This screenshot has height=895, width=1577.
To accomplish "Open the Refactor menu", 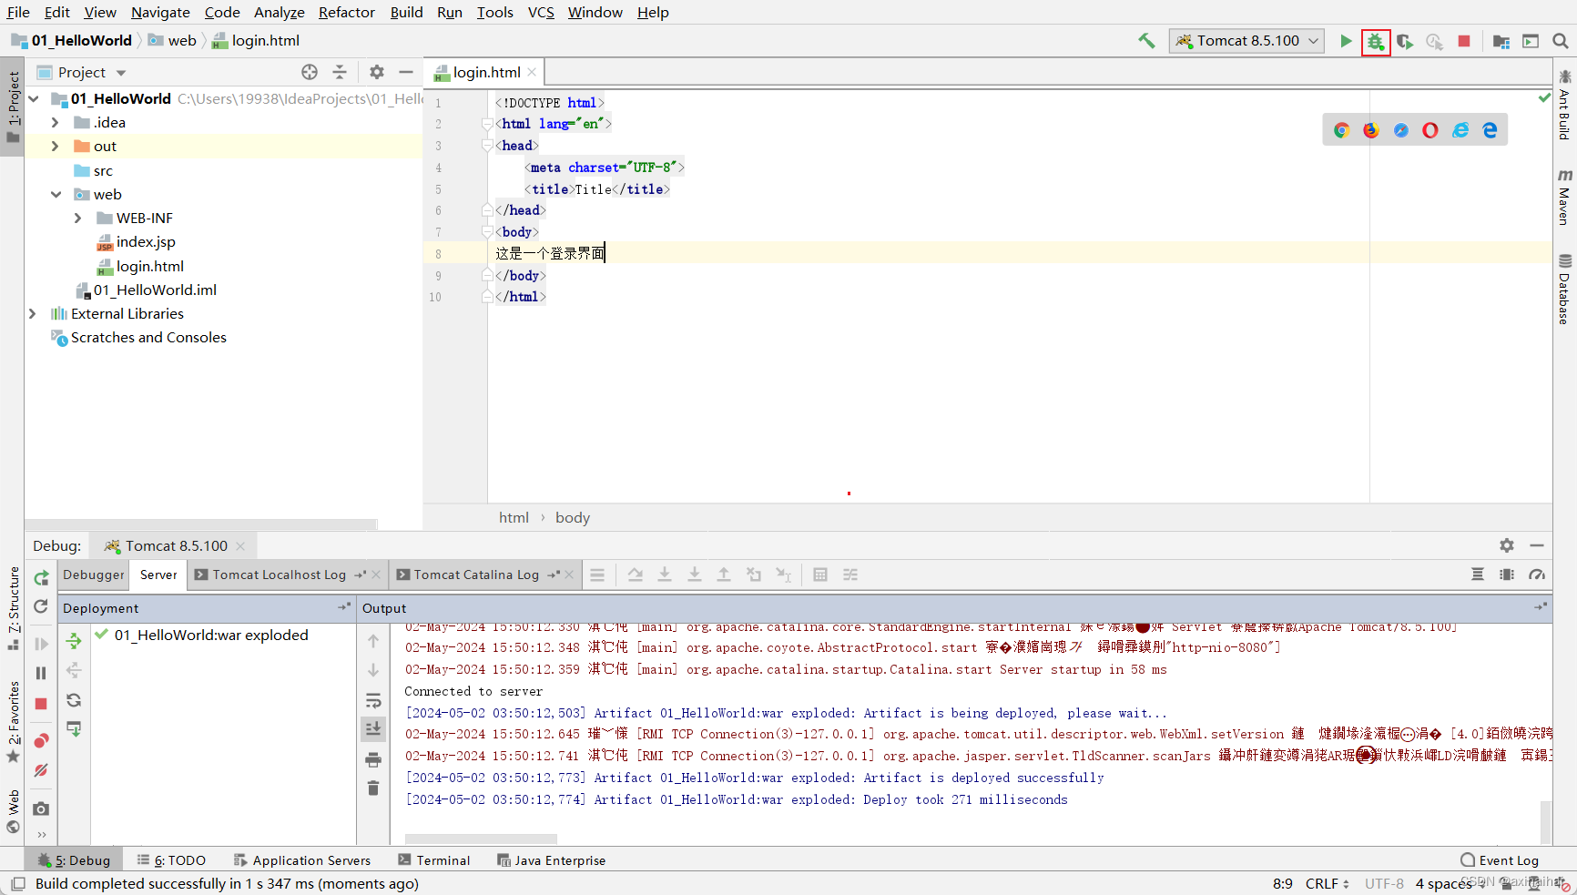I will tap(346, 12).
